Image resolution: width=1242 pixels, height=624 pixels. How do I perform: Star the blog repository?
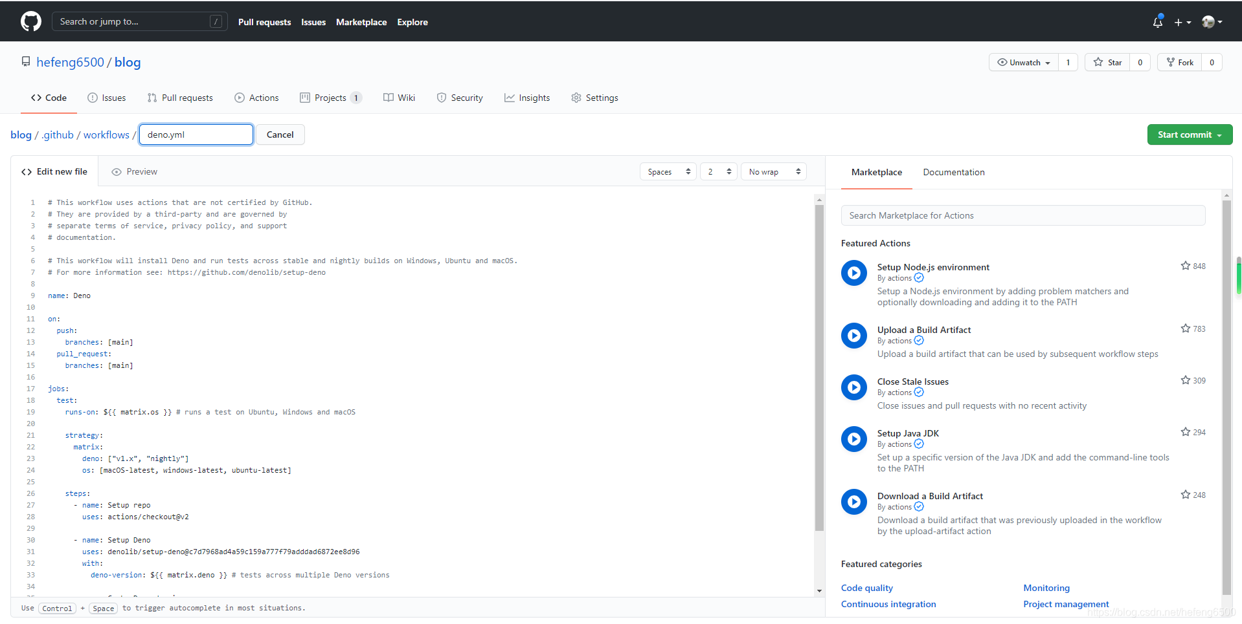(x=1107, y=62)
